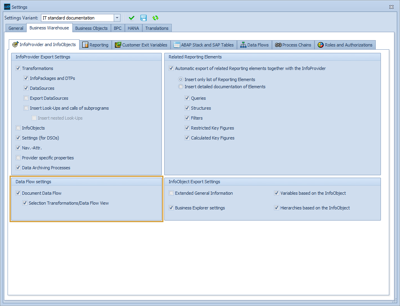The image size is (400, 306).
Task: Open the Settings Variant dropdown
Action: [117, 17]
